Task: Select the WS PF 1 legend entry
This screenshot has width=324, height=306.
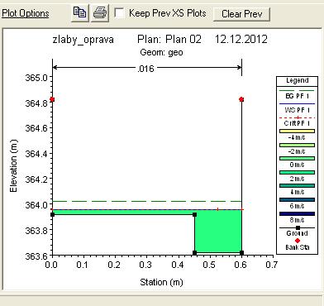Action: 297,108
